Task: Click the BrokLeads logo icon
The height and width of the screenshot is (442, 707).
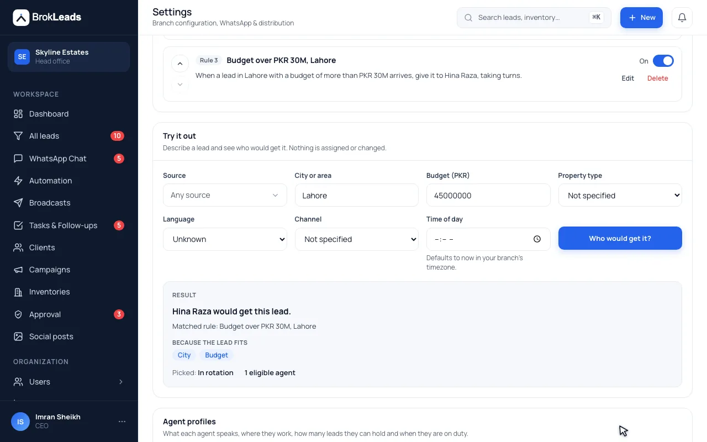Action: pos(21,18)
